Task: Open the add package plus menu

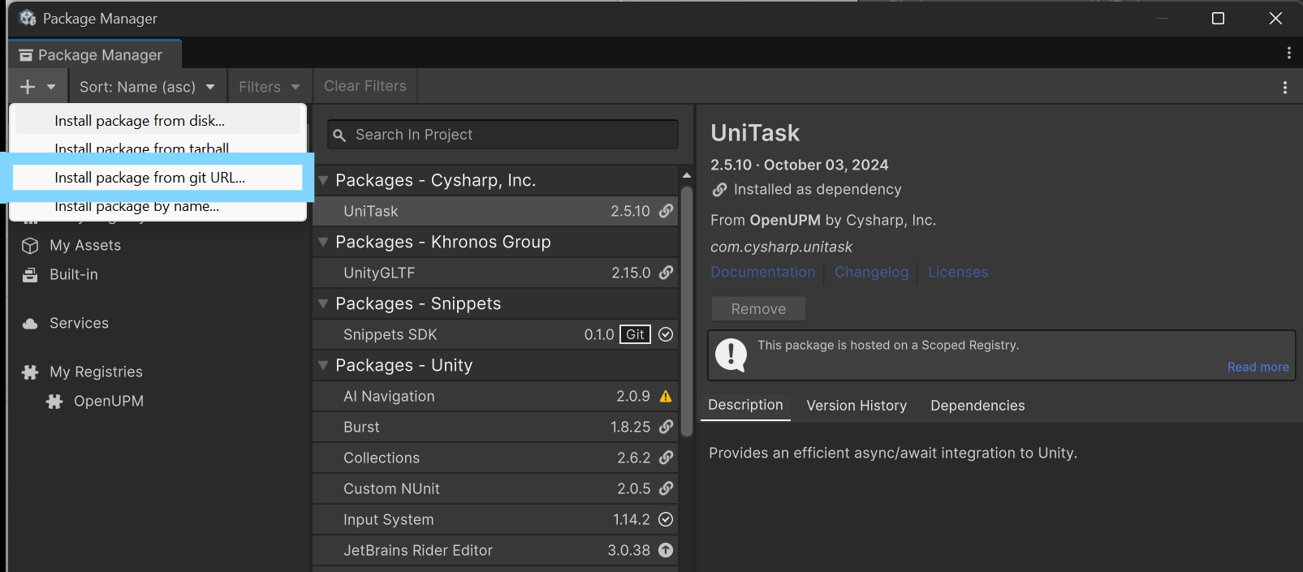Action: (37, 87)
